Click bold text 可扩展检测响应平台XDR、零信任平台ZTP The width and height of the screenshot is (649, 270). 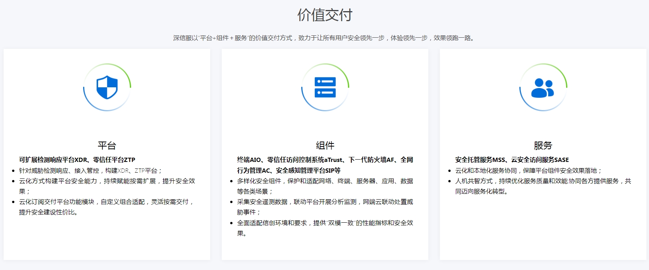click(x=77, y=160)
